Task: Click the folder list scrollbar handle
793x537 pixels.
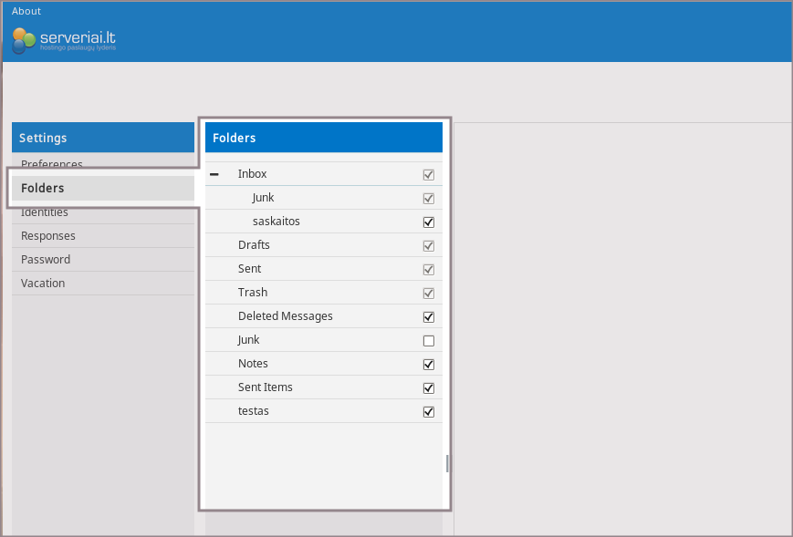Action: [x=447, y=464]
